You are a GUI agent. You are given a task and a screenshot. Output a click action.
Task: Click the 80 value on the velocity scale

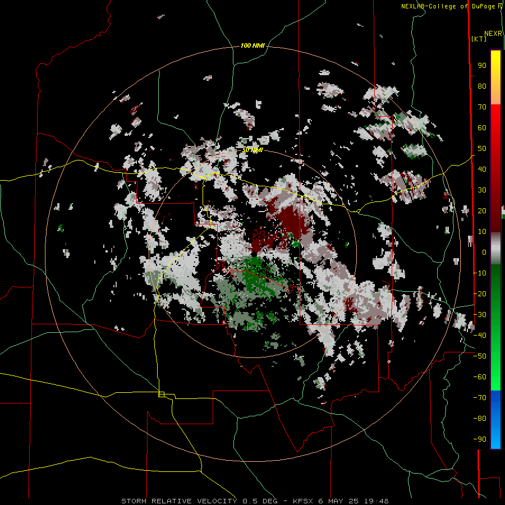[x=482, y=86]
